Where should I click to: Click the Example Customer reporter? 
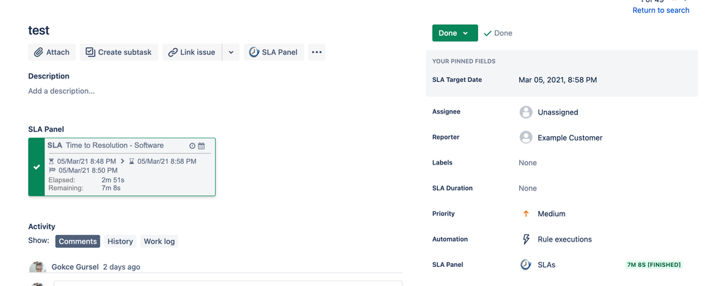[x=570, y=138]
